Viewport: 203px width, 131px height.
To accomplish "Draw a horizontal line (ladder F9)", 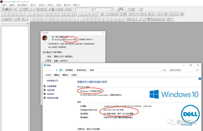I will tap(28, 14).
